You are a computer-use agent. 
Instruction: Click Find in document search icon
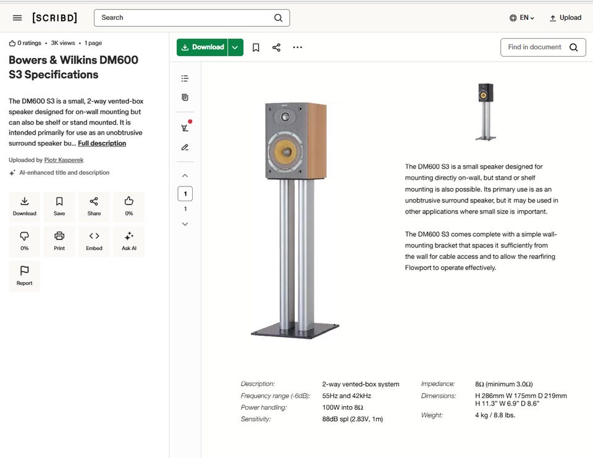click(574, 48)
